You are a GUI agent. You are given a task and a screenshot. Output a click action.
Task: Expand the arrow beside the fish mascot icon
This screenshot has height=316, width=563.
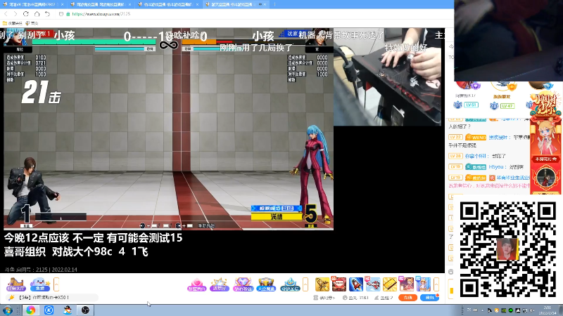click(x=56, y=284)
